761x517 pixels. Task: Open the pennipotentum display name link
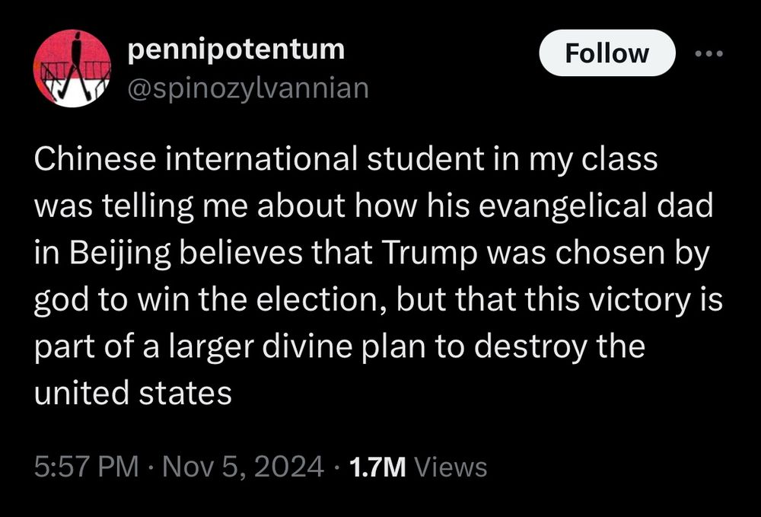tap(237, 50)
